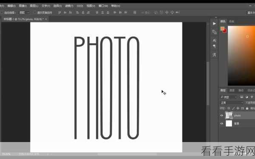Select the 3D roll mode icon
255x159 pixels.
(x=161, y=12)
